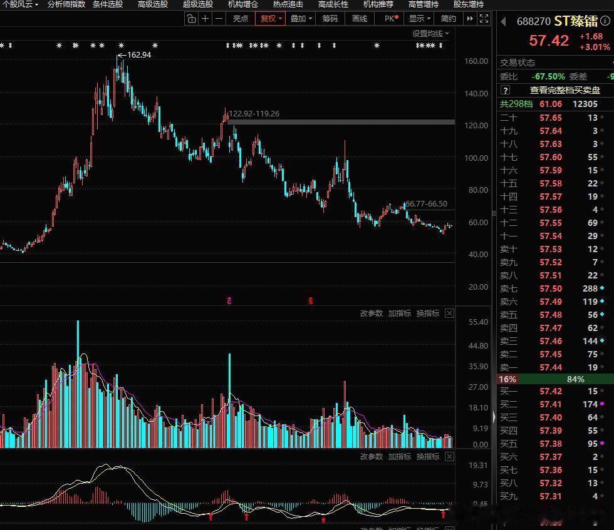Click the 16% / 84% buy-sell ratio bar
Image resolution: width=614 pixels, height=530 pixels.
(x=555, y=379)
